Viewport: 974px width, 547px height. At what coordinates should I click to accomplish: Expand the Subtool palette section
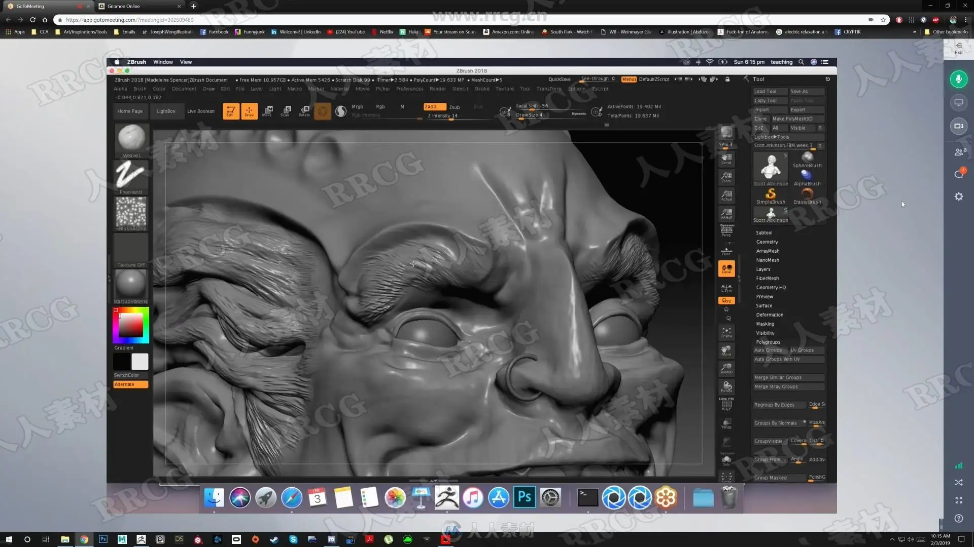764,233
